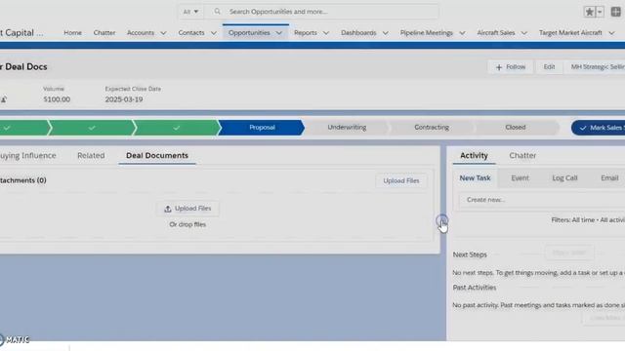Open the Accounts tab
This screenshot has width=625, height=351.
[x=141, y=32]
